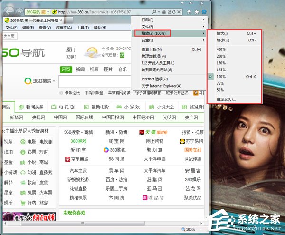
Task: Click the 电视剧 TV icon
Action: (54, 107)
